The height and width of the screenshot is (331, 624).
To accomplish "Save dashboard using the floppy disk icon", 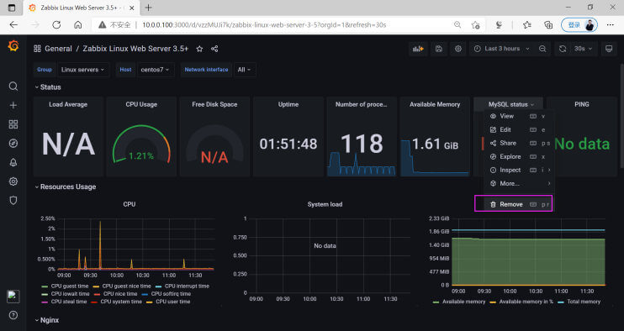I will coord(438,49).
